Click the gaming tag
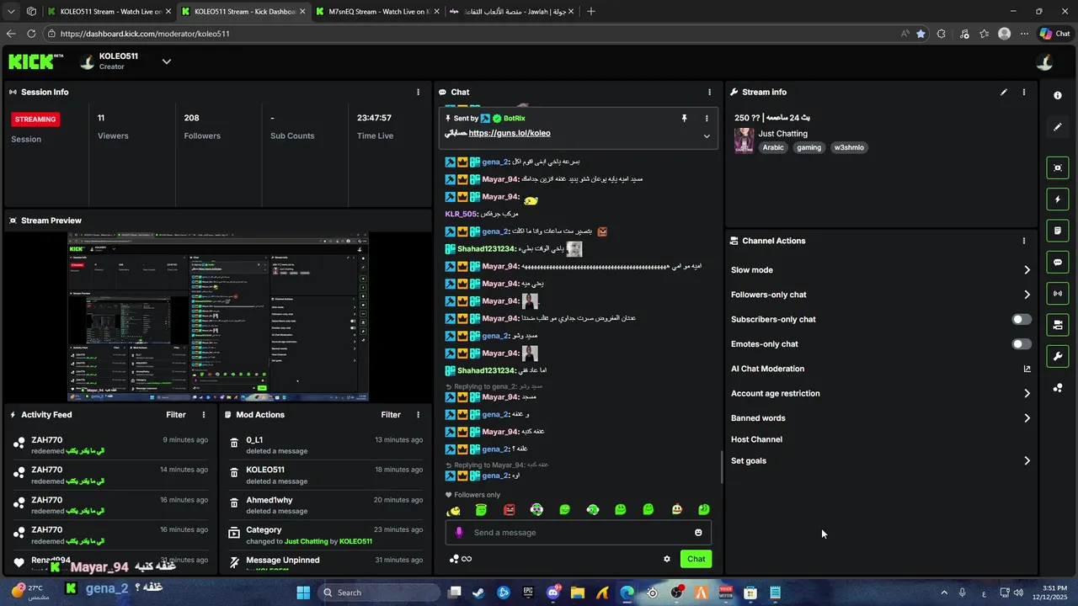Screen dimensions: 1078x606 (x=808, y=147)
